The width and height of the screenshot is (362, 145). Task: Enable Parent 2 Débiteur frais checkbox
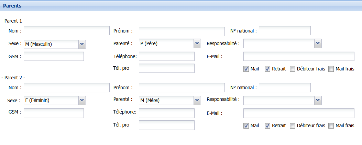point(293,126)
